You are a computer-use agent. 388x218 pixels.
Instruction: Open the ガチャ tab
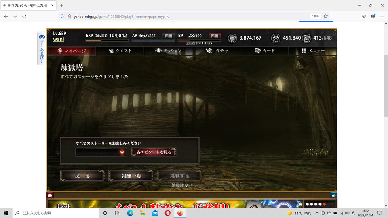(217, 51)
